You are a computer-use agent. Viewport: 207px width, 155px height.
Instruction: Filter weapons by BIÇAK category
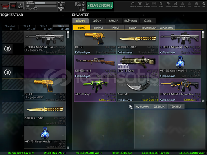(132, 28)
